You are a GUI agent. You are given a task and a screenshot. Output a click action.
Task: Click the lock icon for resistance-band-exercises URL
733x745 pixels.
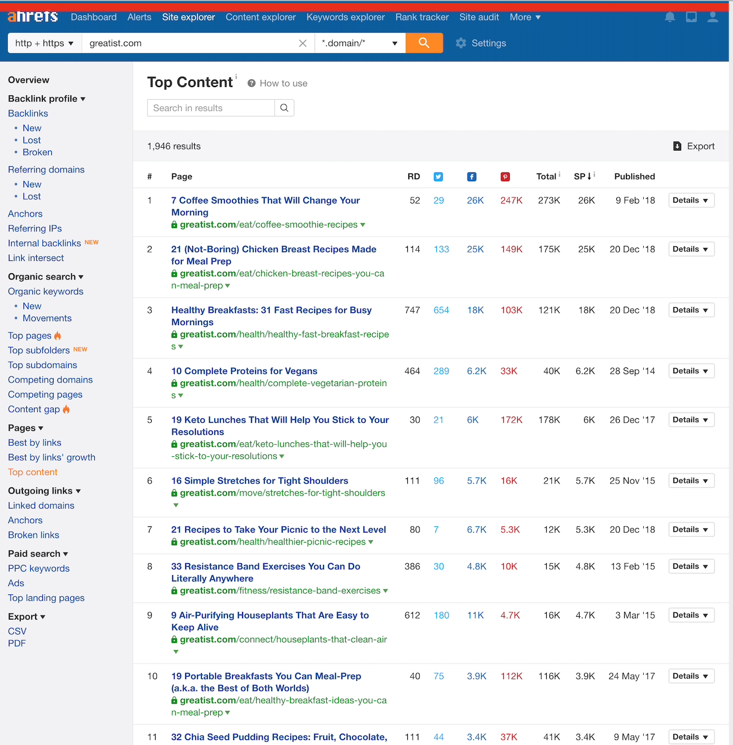(175, 591)
